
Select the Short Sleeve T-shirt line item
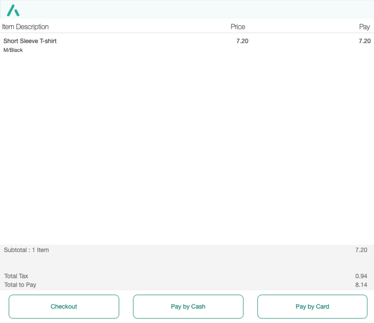[30, 41]
